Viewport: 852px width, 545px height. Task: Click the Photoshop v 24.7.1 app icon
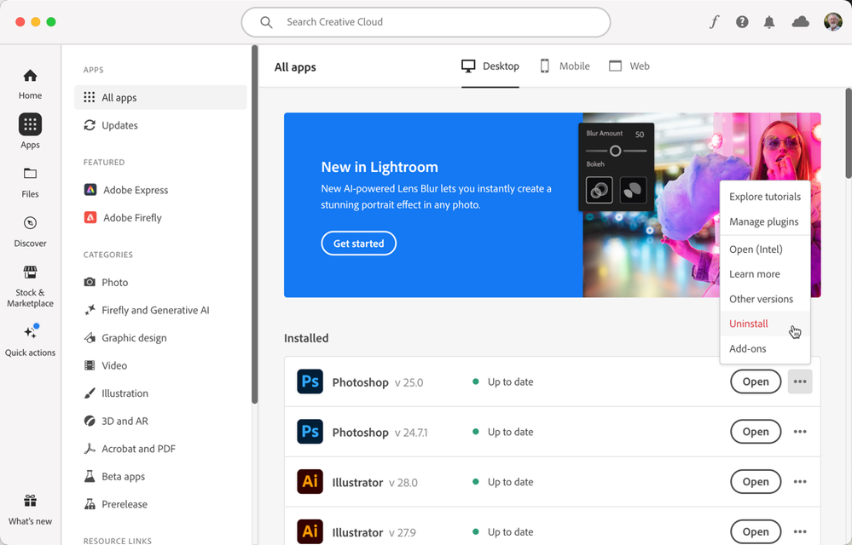pos(310,432)
